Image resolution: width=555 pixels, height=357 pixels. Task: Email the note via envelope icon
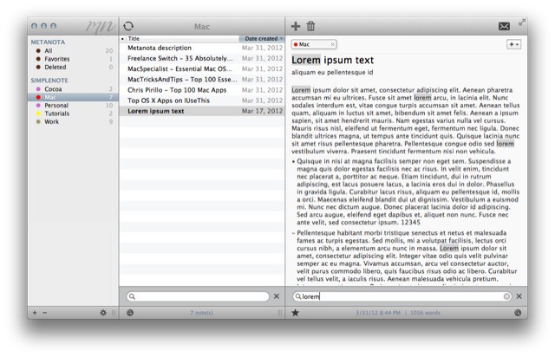[x=504, y=26]
